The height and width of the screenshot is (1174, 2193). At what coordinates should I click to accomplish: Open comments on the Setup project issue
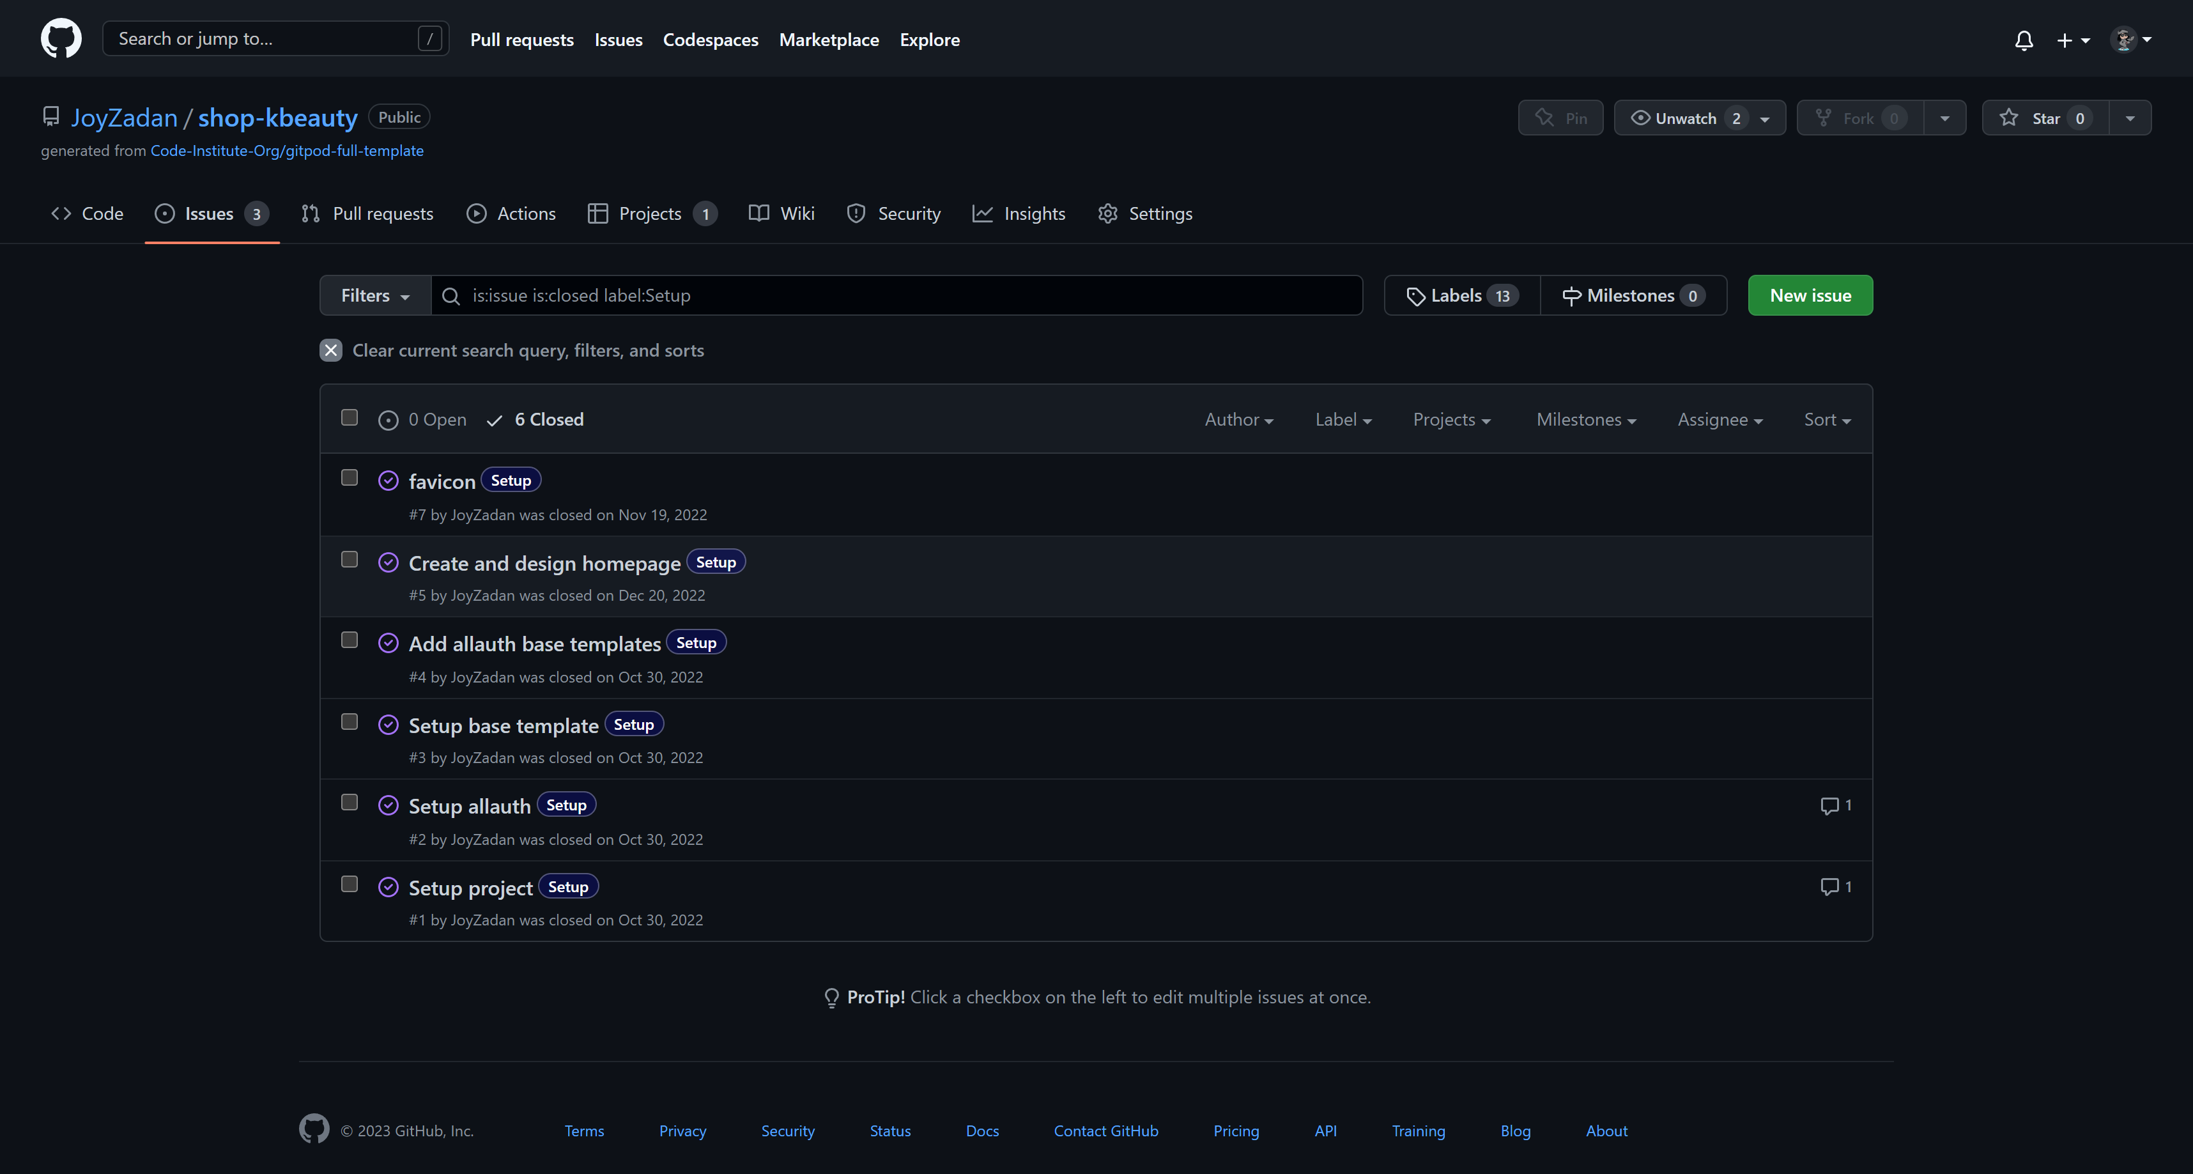1835,886
